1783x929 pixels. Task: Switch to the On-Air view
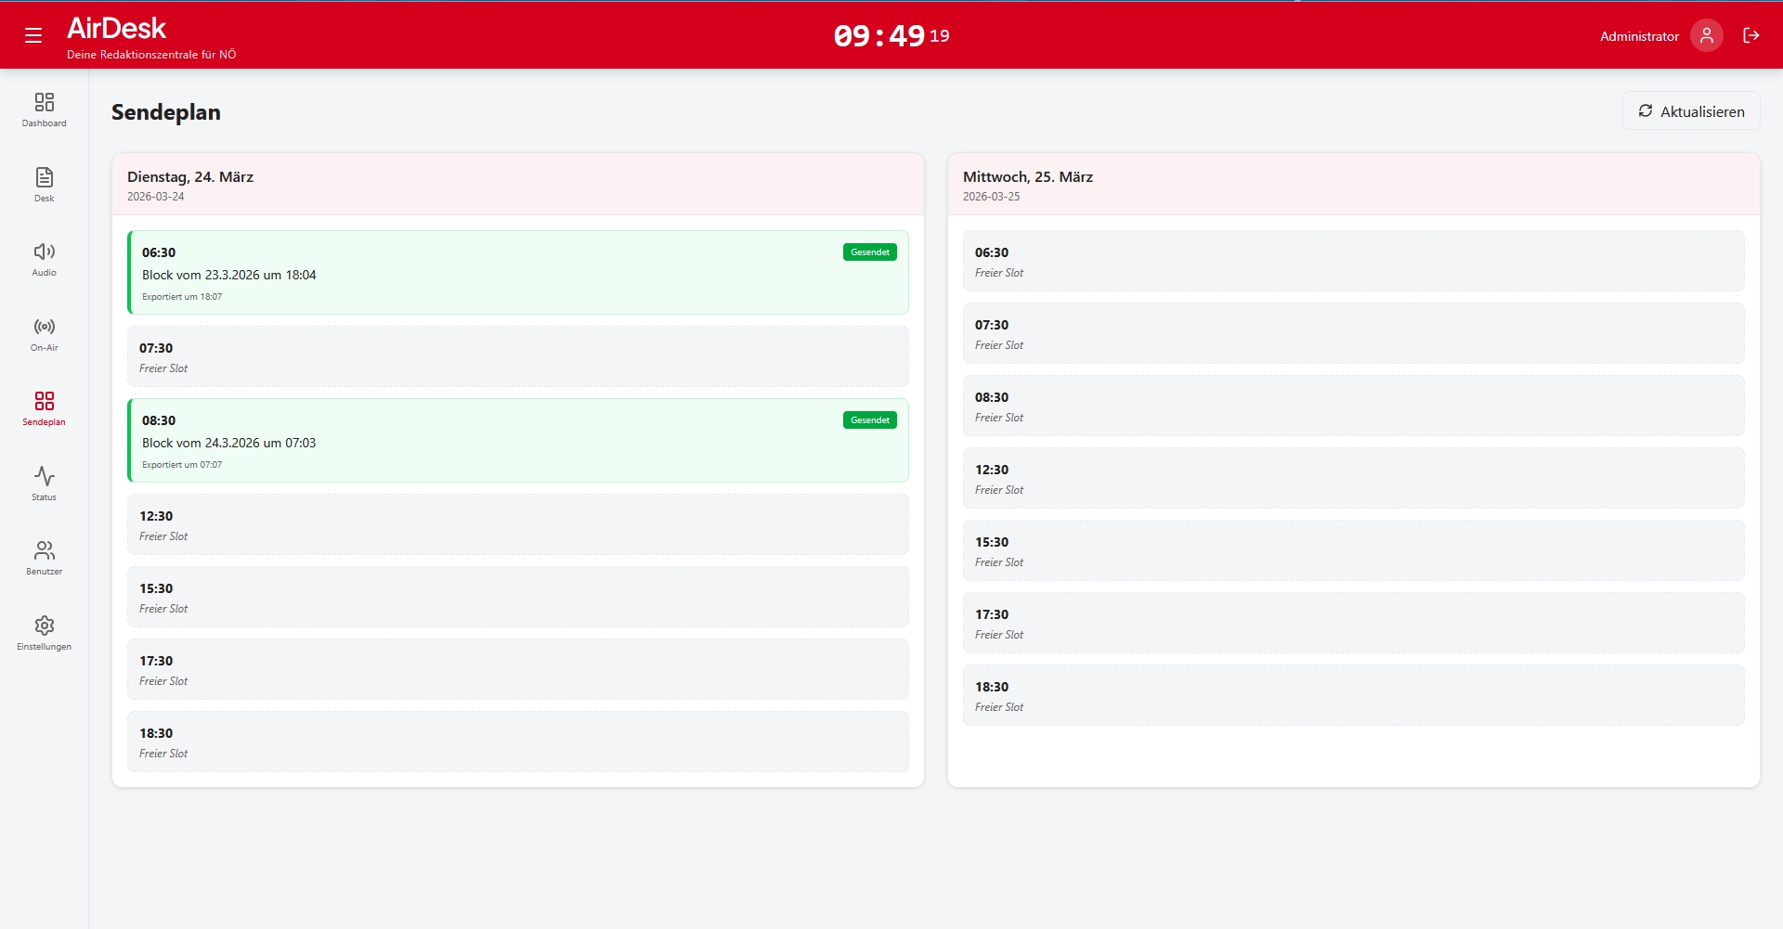tap(44, 334)
